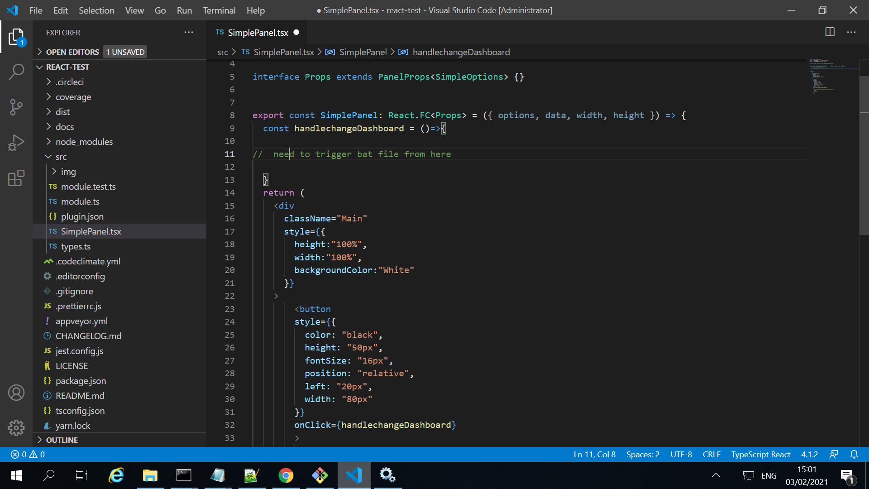
Task: Toggle the Explorer view icon
Action: [x=16, y=37]
